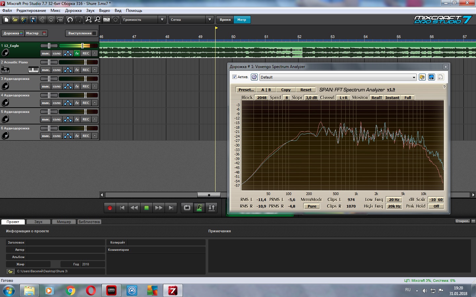Zoom out on the timeline
This screenshot has width=476, height=297.
[98, 20]
